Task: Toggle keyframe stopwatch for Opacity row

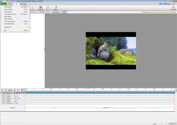Action: [4, 102]
